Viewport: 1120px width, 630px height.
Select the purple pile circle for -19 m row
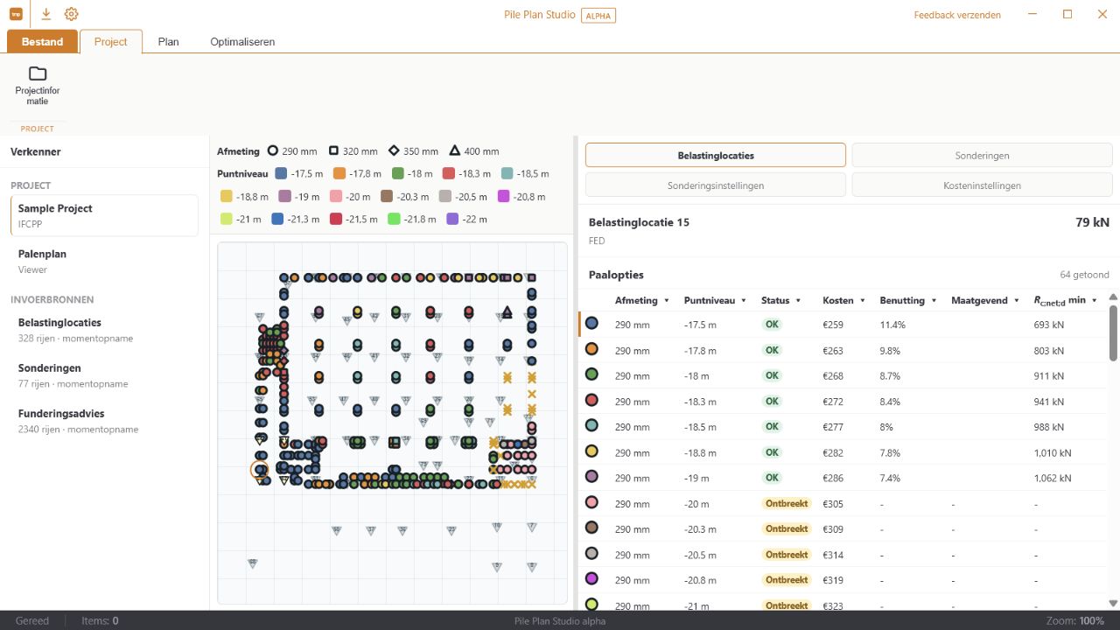pos(591,477)
